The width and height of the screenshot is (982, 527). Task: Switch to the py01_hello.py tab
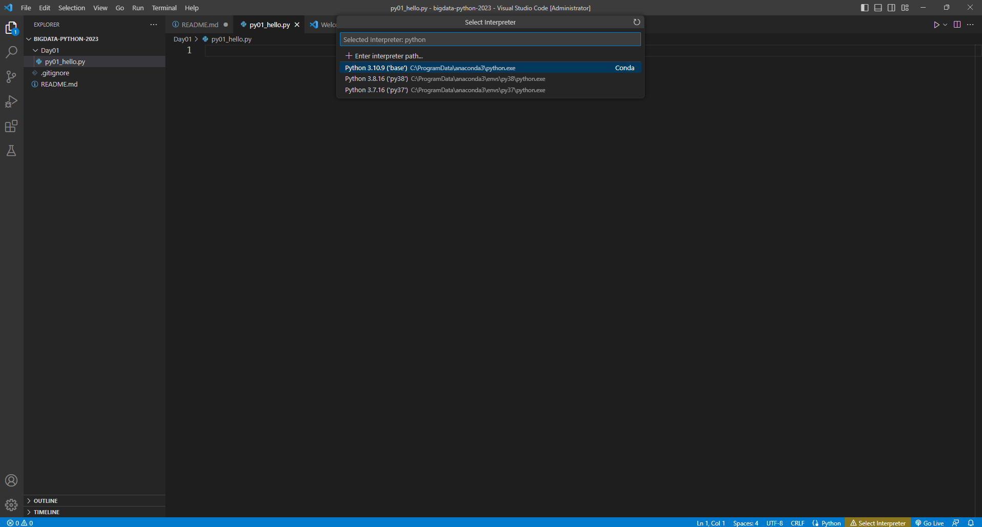point(269,25)
